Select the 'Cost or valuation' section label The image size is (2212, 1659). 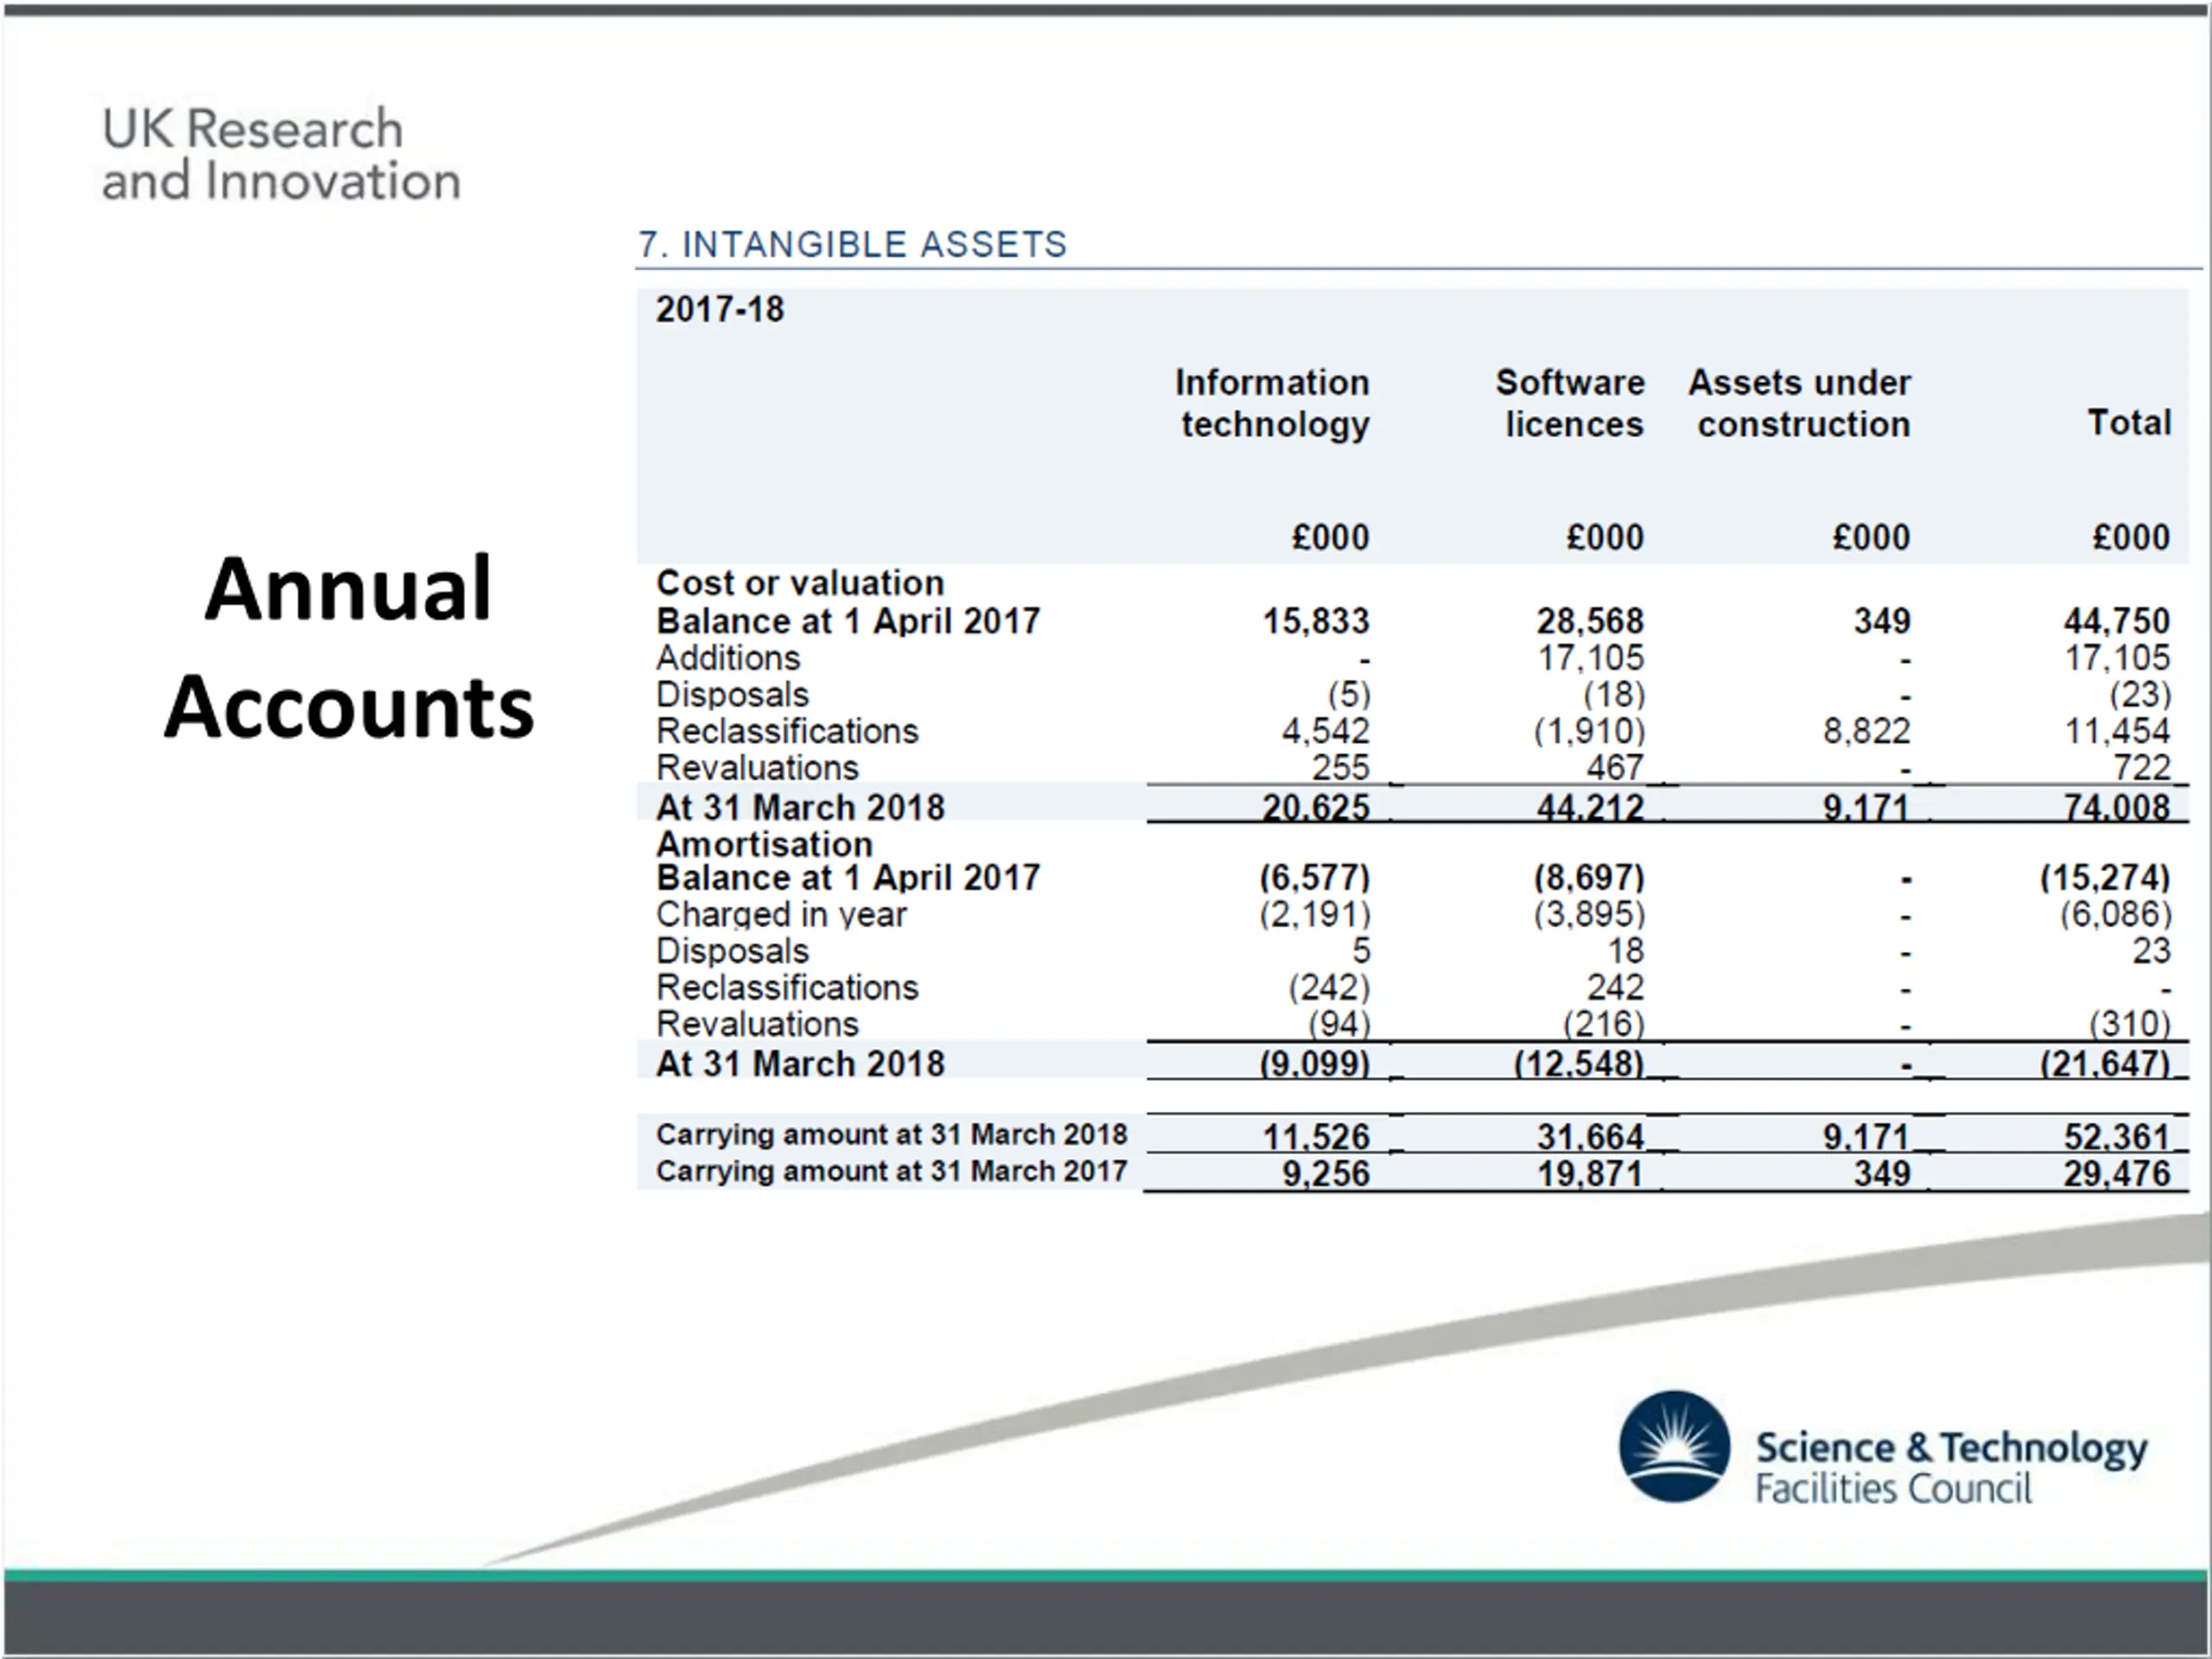800,583
